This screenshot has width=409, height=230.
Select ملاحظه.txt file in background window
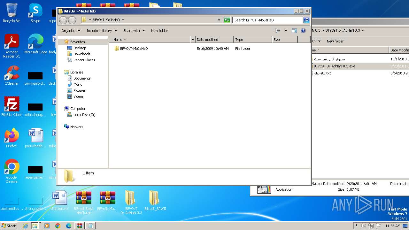click(322, 73)
